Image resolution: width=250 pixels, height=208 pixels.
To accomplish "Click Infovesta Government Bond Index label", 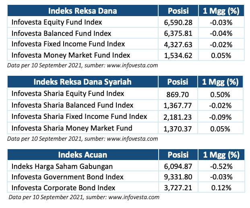I will coord(68,177).
